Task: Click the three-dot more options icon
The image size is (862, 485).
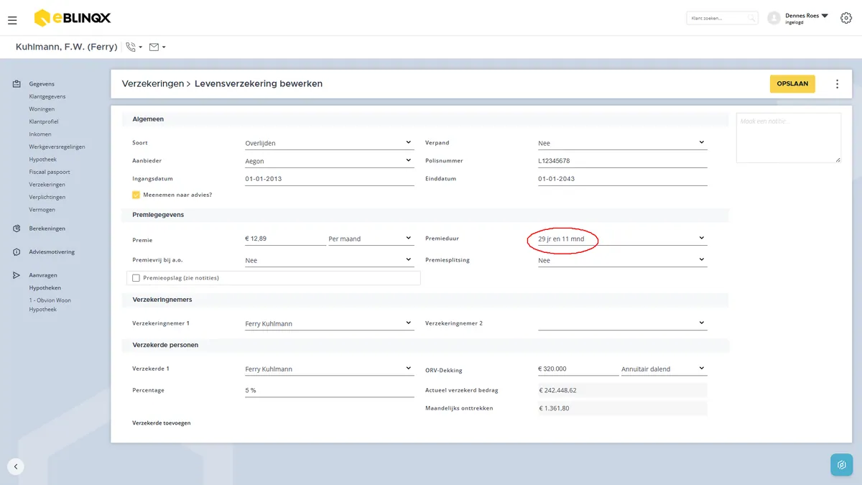Action: coord(837,84)
